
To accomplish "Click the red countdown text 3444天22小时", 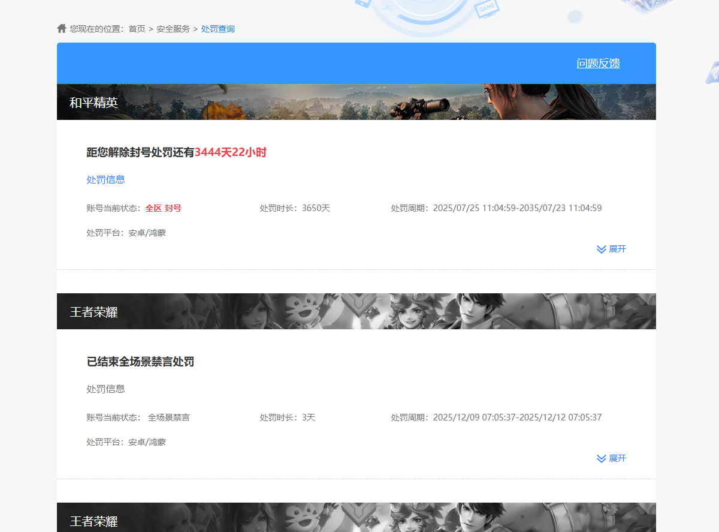I will [231, 152].
